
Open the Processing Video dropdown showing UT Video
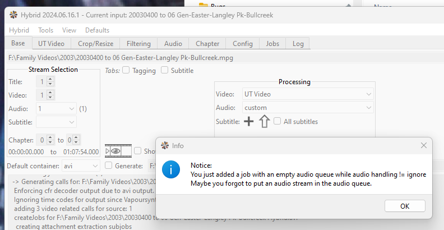308,94
